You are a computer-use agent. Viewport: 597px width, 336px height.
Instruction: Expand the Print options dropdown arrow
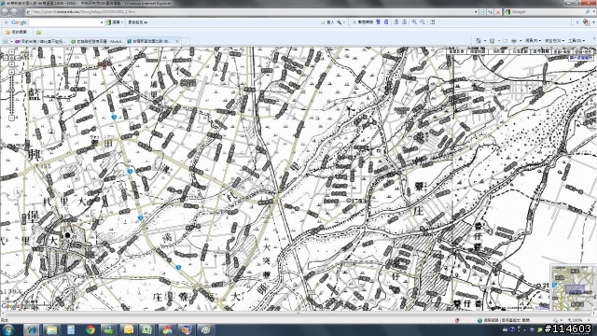520,40
